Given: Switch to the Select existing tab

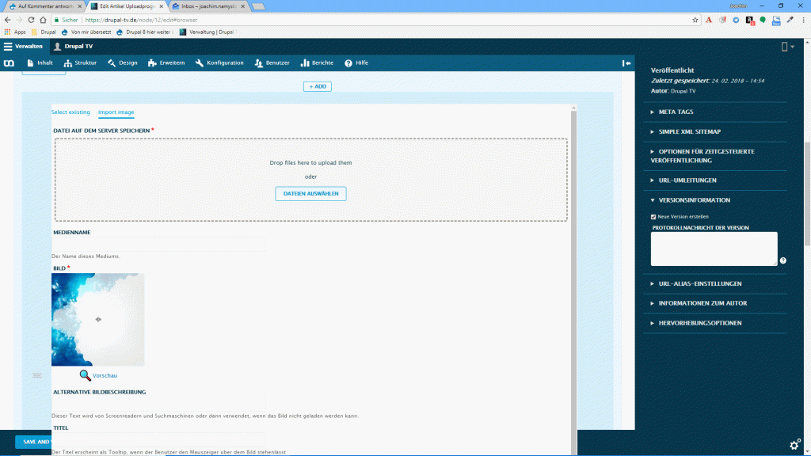Looking at the screenshot, I should [70, 112].
